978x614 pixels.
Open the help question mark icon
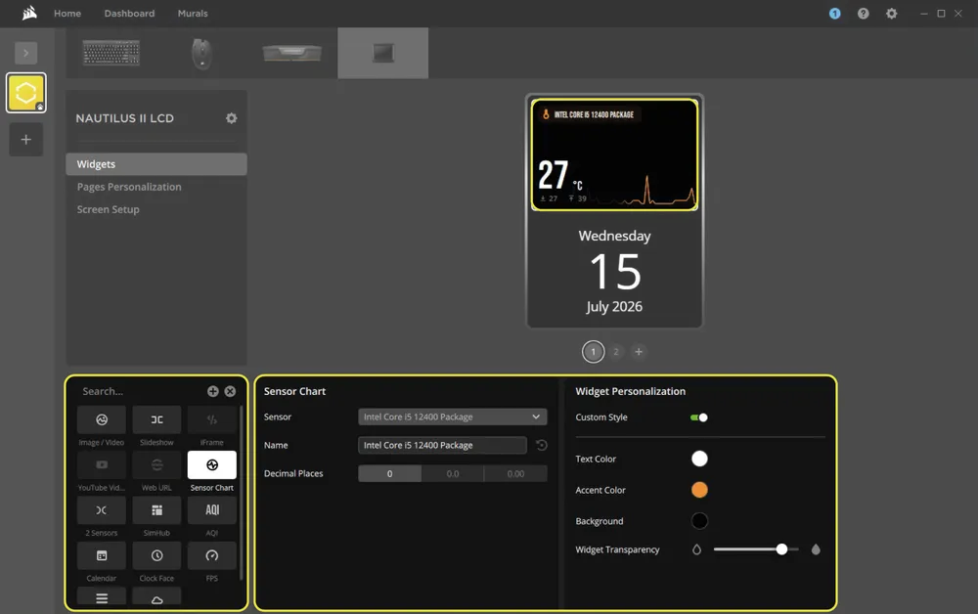pyautogui.click(x=863, y=13)
